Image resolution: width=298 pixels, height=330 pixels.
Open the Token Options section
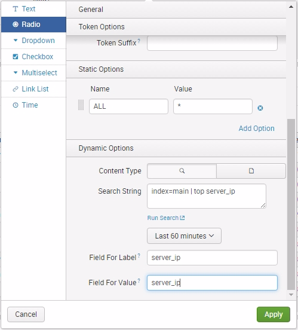click(x=176, y=27)
